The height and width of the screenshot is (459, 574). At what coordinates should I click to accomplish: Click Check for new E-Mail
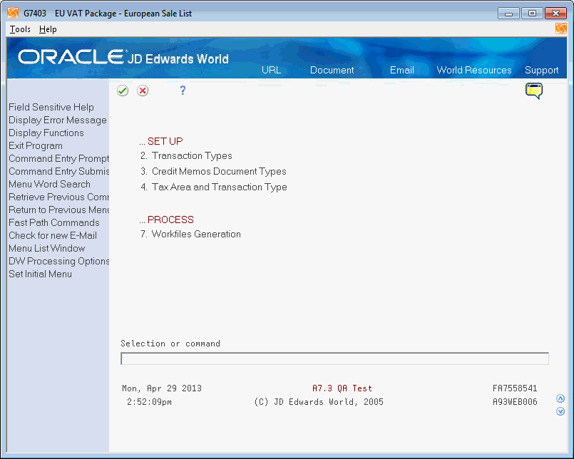pos(53,235)
